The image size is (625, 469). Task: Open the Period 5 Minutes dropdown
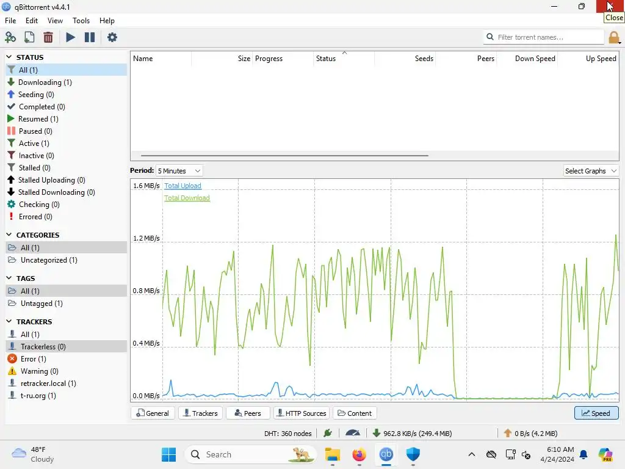[x=179, y=171]
